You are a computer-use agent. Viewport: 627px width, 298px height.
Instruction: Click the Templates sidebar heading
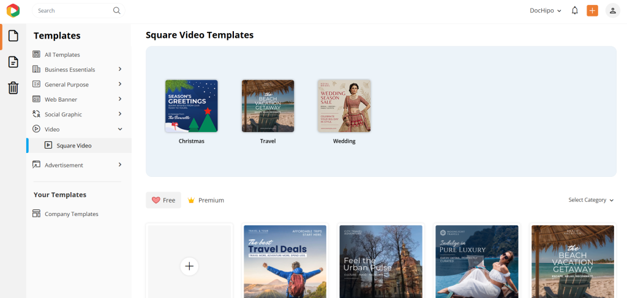click(57, 35)
